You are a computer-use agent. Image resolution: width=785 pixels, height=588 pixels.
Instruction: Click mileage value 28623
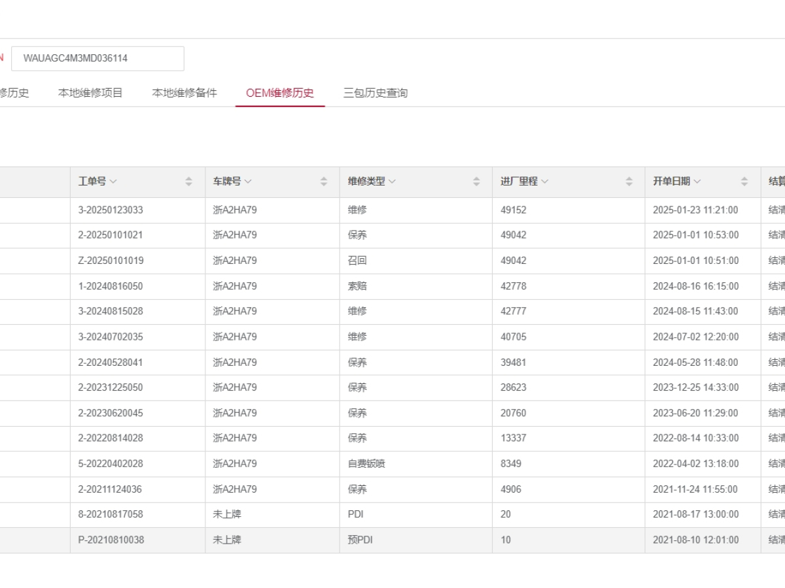(x=514, y=387)
